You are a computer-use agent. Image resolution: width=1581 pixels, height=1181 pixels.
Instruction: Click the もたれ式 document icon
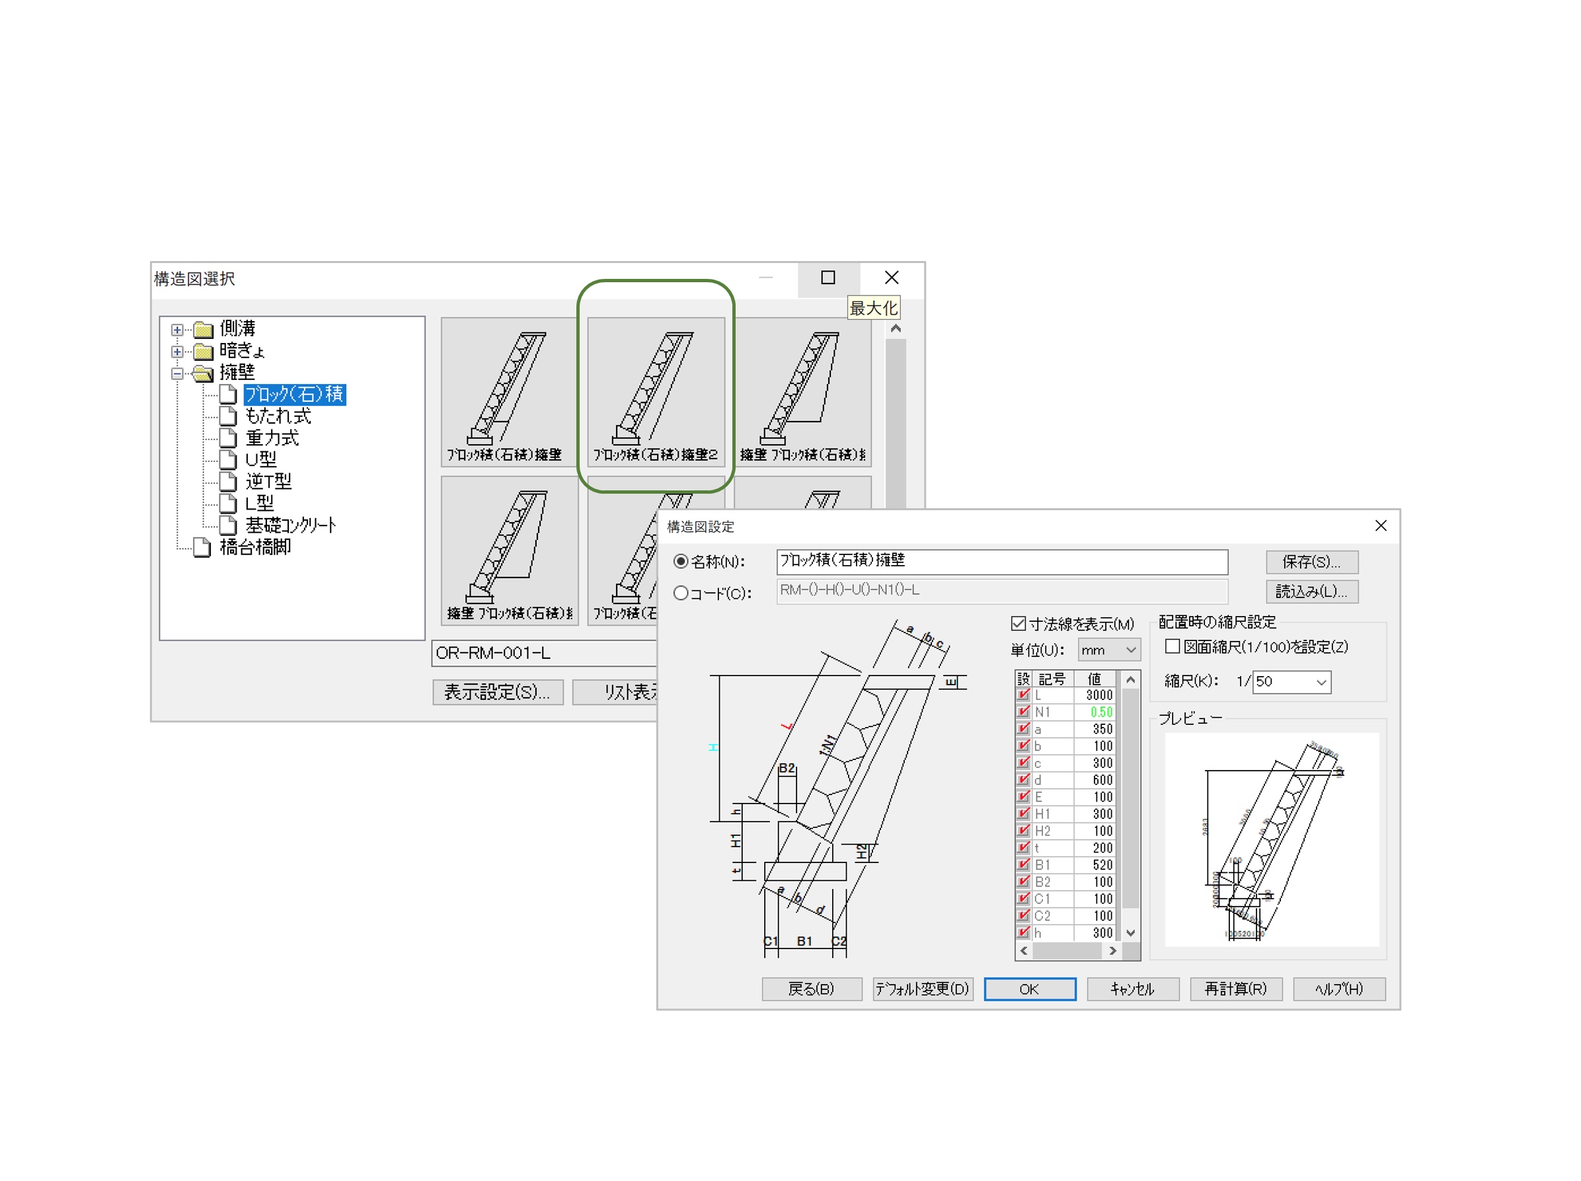(x=227, y=416)
